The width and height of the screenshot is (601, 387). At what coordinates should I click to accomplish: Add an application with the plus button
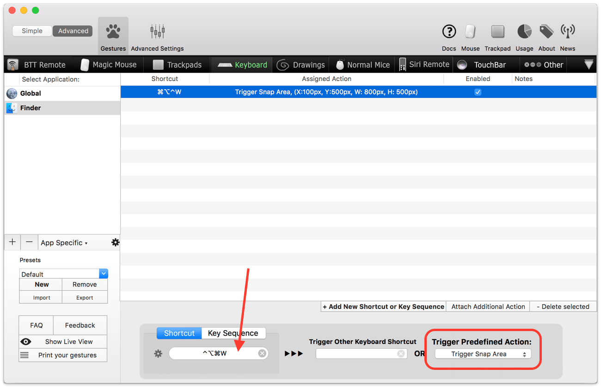12,242
